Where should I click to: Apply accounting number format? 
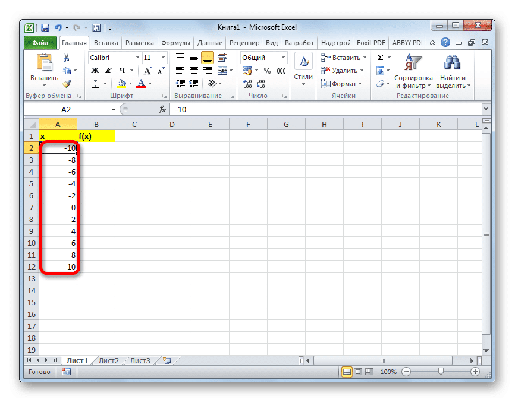[247, 71]
